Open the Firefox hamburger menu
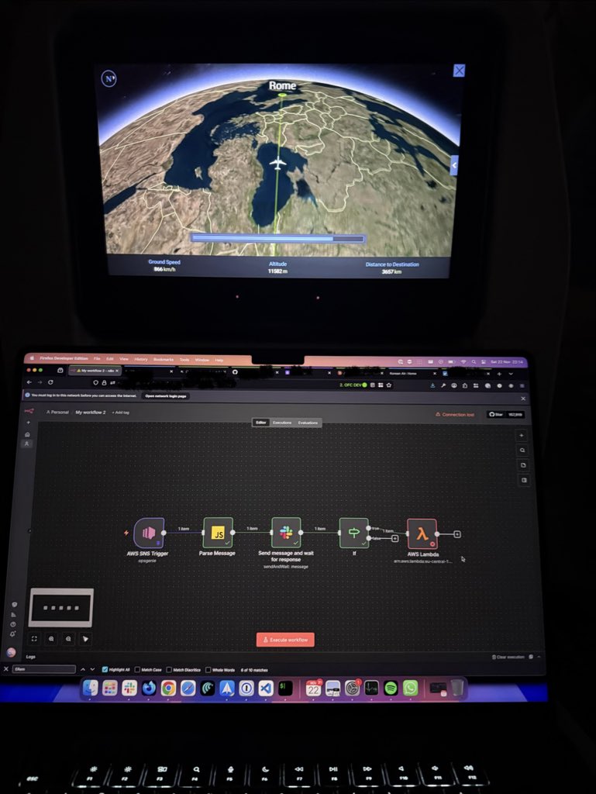This screenshot has height=794, width=596. (x=522, y=386)
